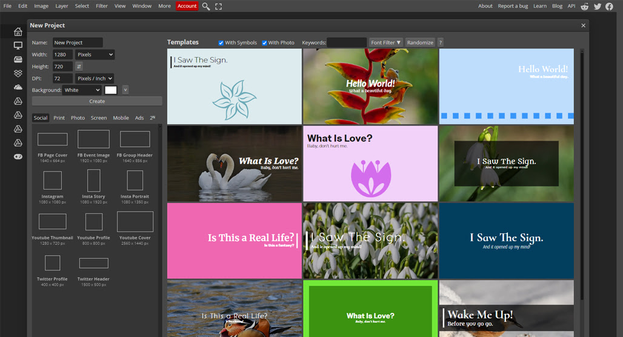
Task: Click the Create button
Action: coord(97,101)
